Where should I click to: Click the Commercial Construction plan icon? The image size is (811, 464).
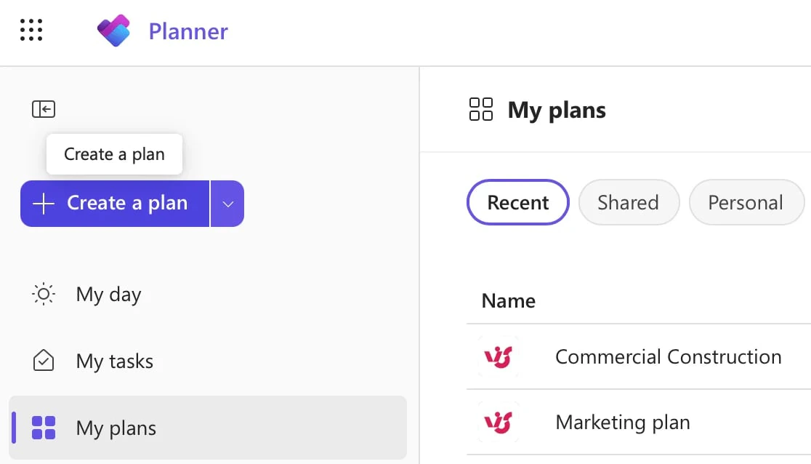tap(498, 357)
